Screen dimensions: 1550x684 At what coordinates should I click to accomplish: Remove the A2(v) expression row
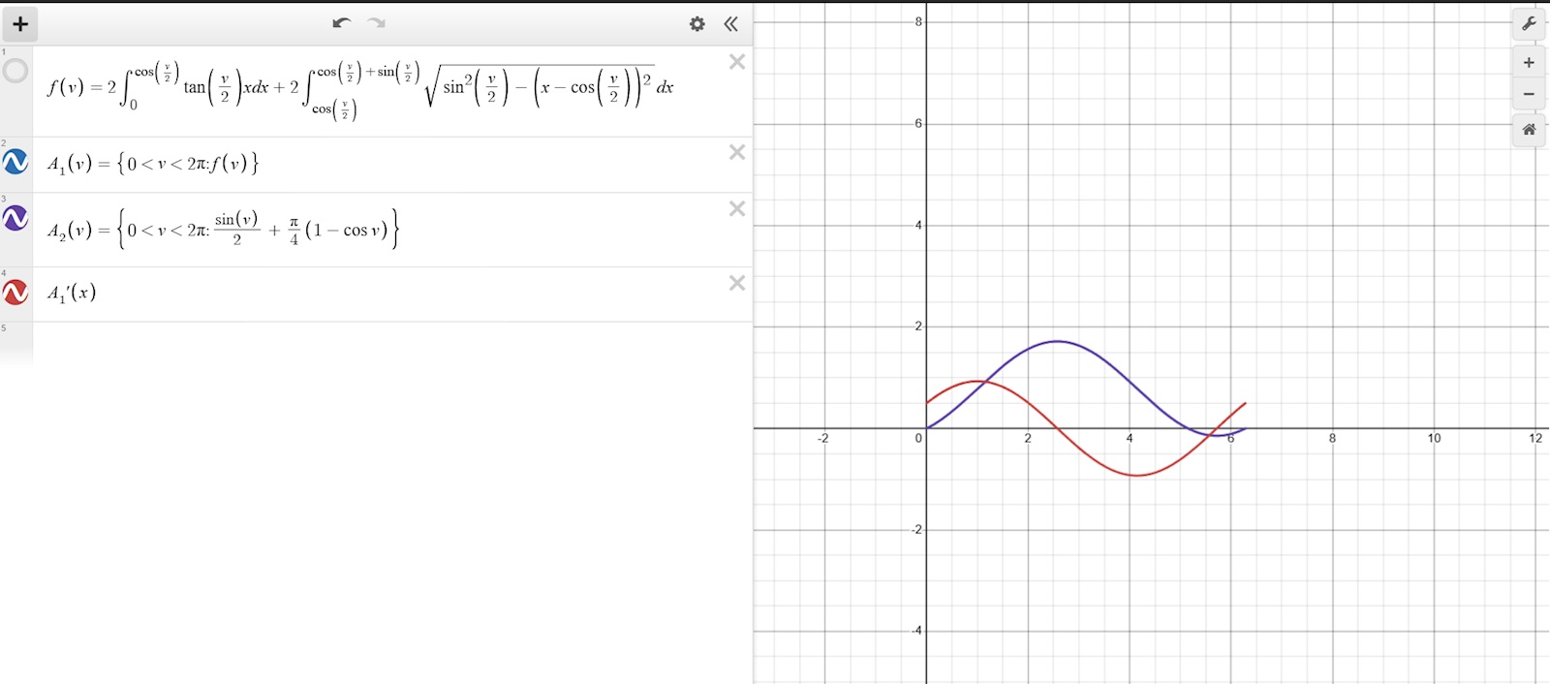[x=737, y=209]
